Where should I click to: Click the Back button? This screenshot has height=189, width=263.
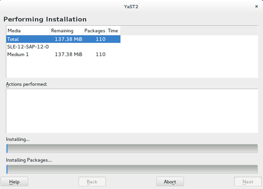(x=92, y=182)
